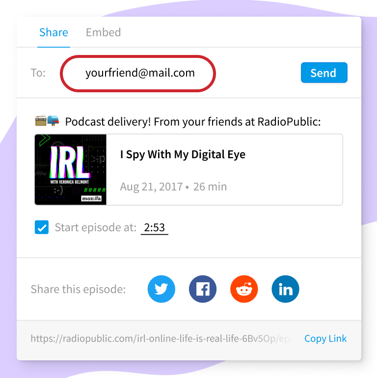Click the 'Start episode at:' label
This screenshot has width=377, height=378.
tap(95, 227)
